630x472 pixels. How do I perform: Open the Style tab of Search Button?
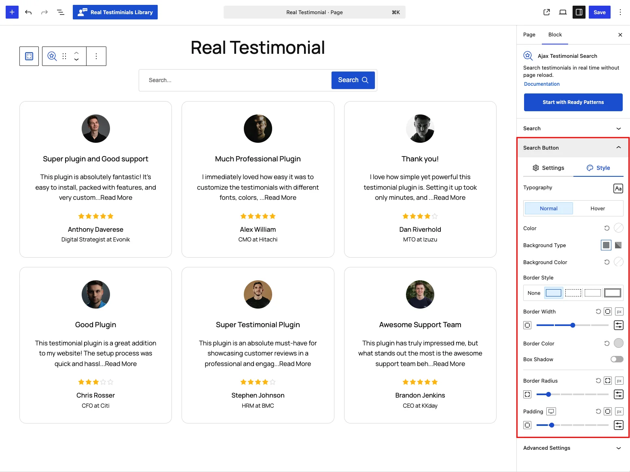coord(598,168)
